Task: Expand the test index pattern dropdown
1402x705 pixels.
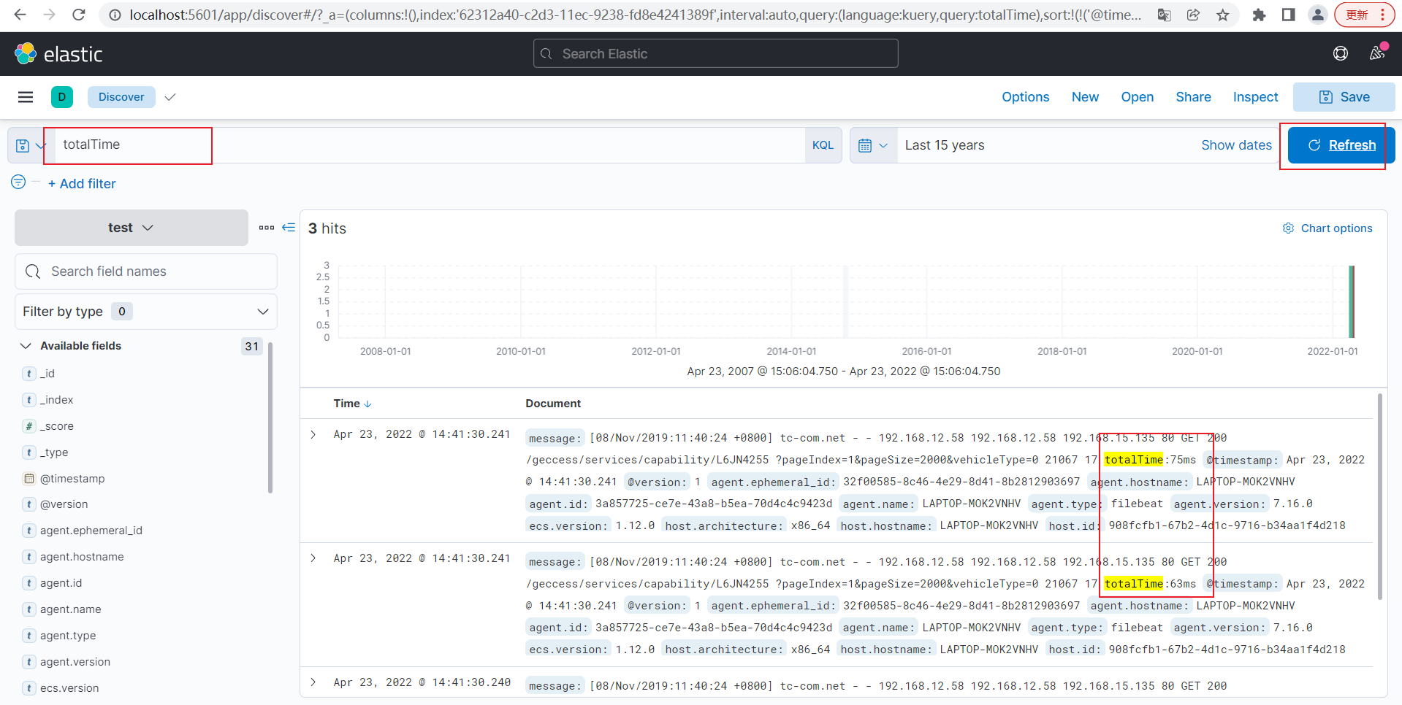Action: point(132,228)
